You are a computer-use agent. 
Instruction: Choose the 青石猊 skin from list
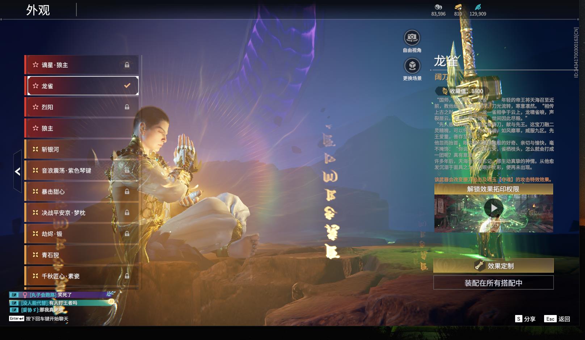click(81, 255)
